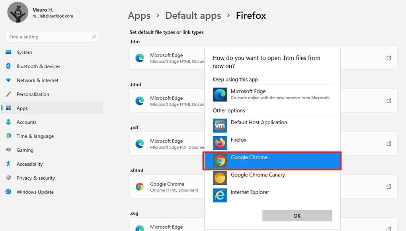Click the Chrome icon in the .shtml row
This screenshot has width=406, height=231.
tap(140, 186)
